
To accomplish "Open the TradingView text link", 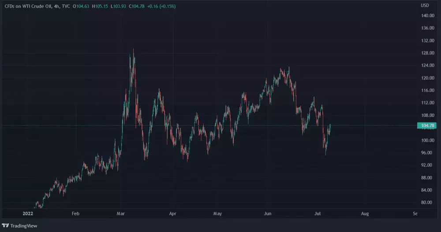I will pos(24,225).
